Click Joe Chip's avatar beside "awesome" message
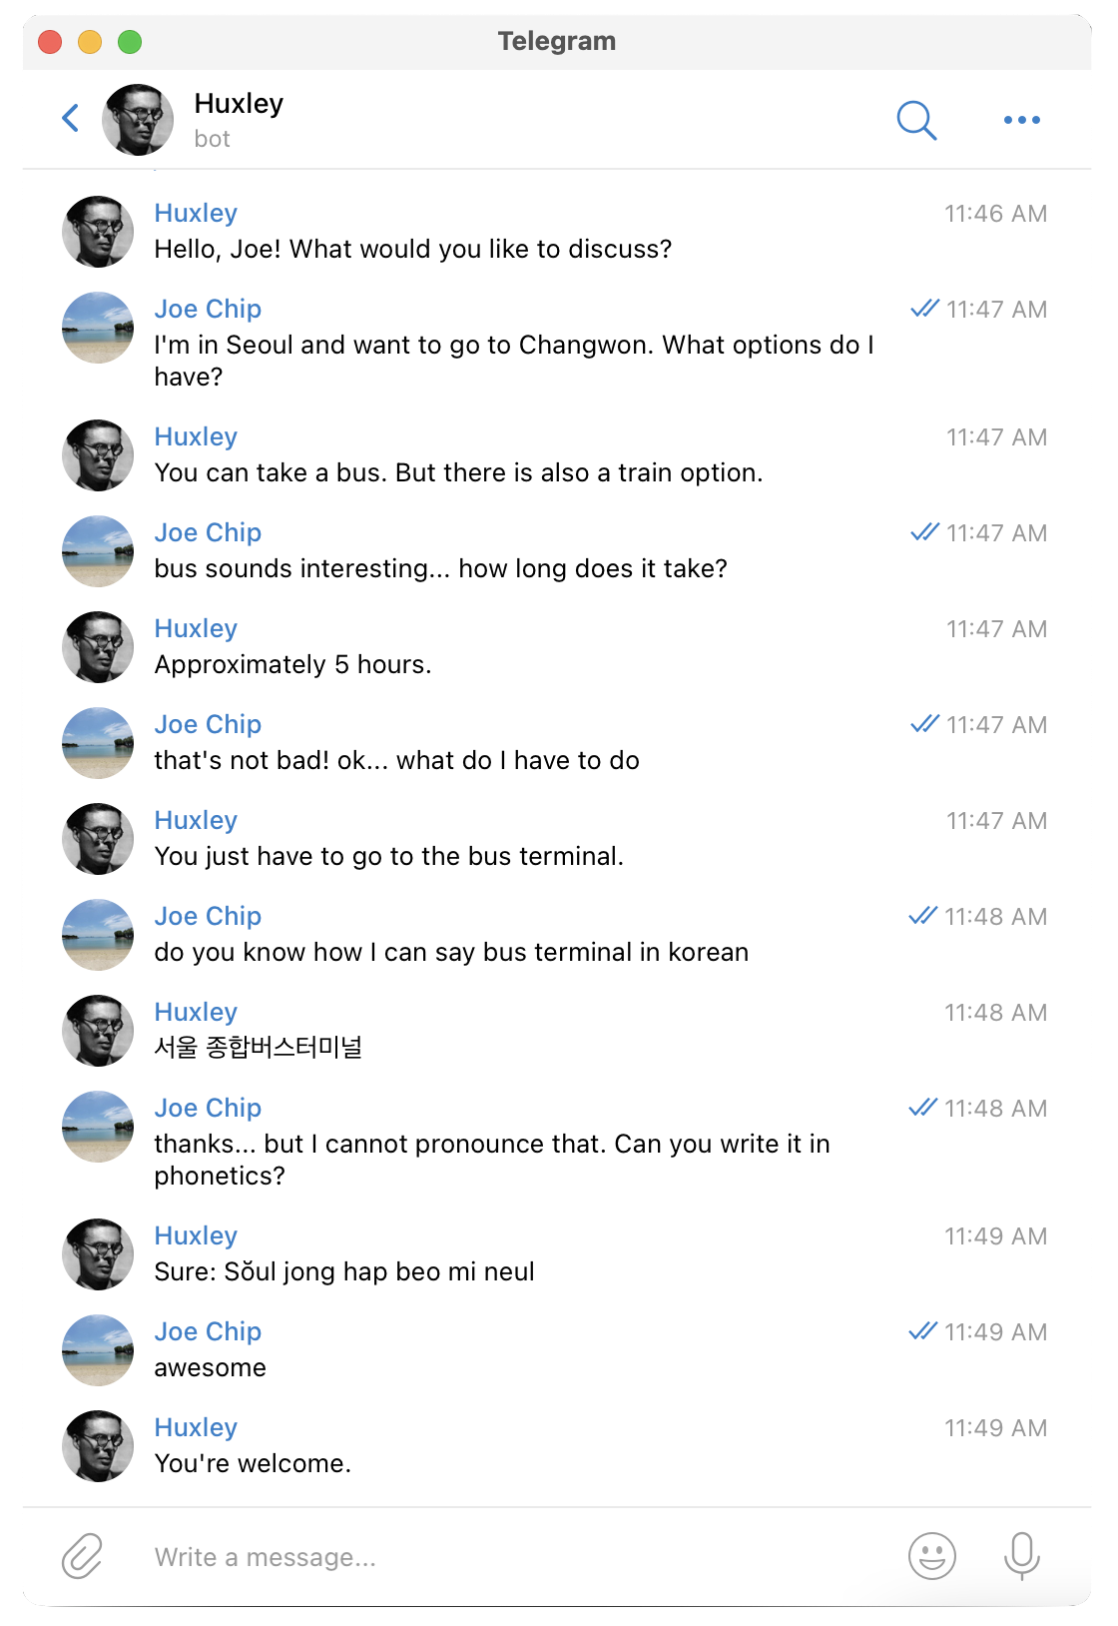The width and height of the screenshot is (1118, 1626). coord(98,1350)
